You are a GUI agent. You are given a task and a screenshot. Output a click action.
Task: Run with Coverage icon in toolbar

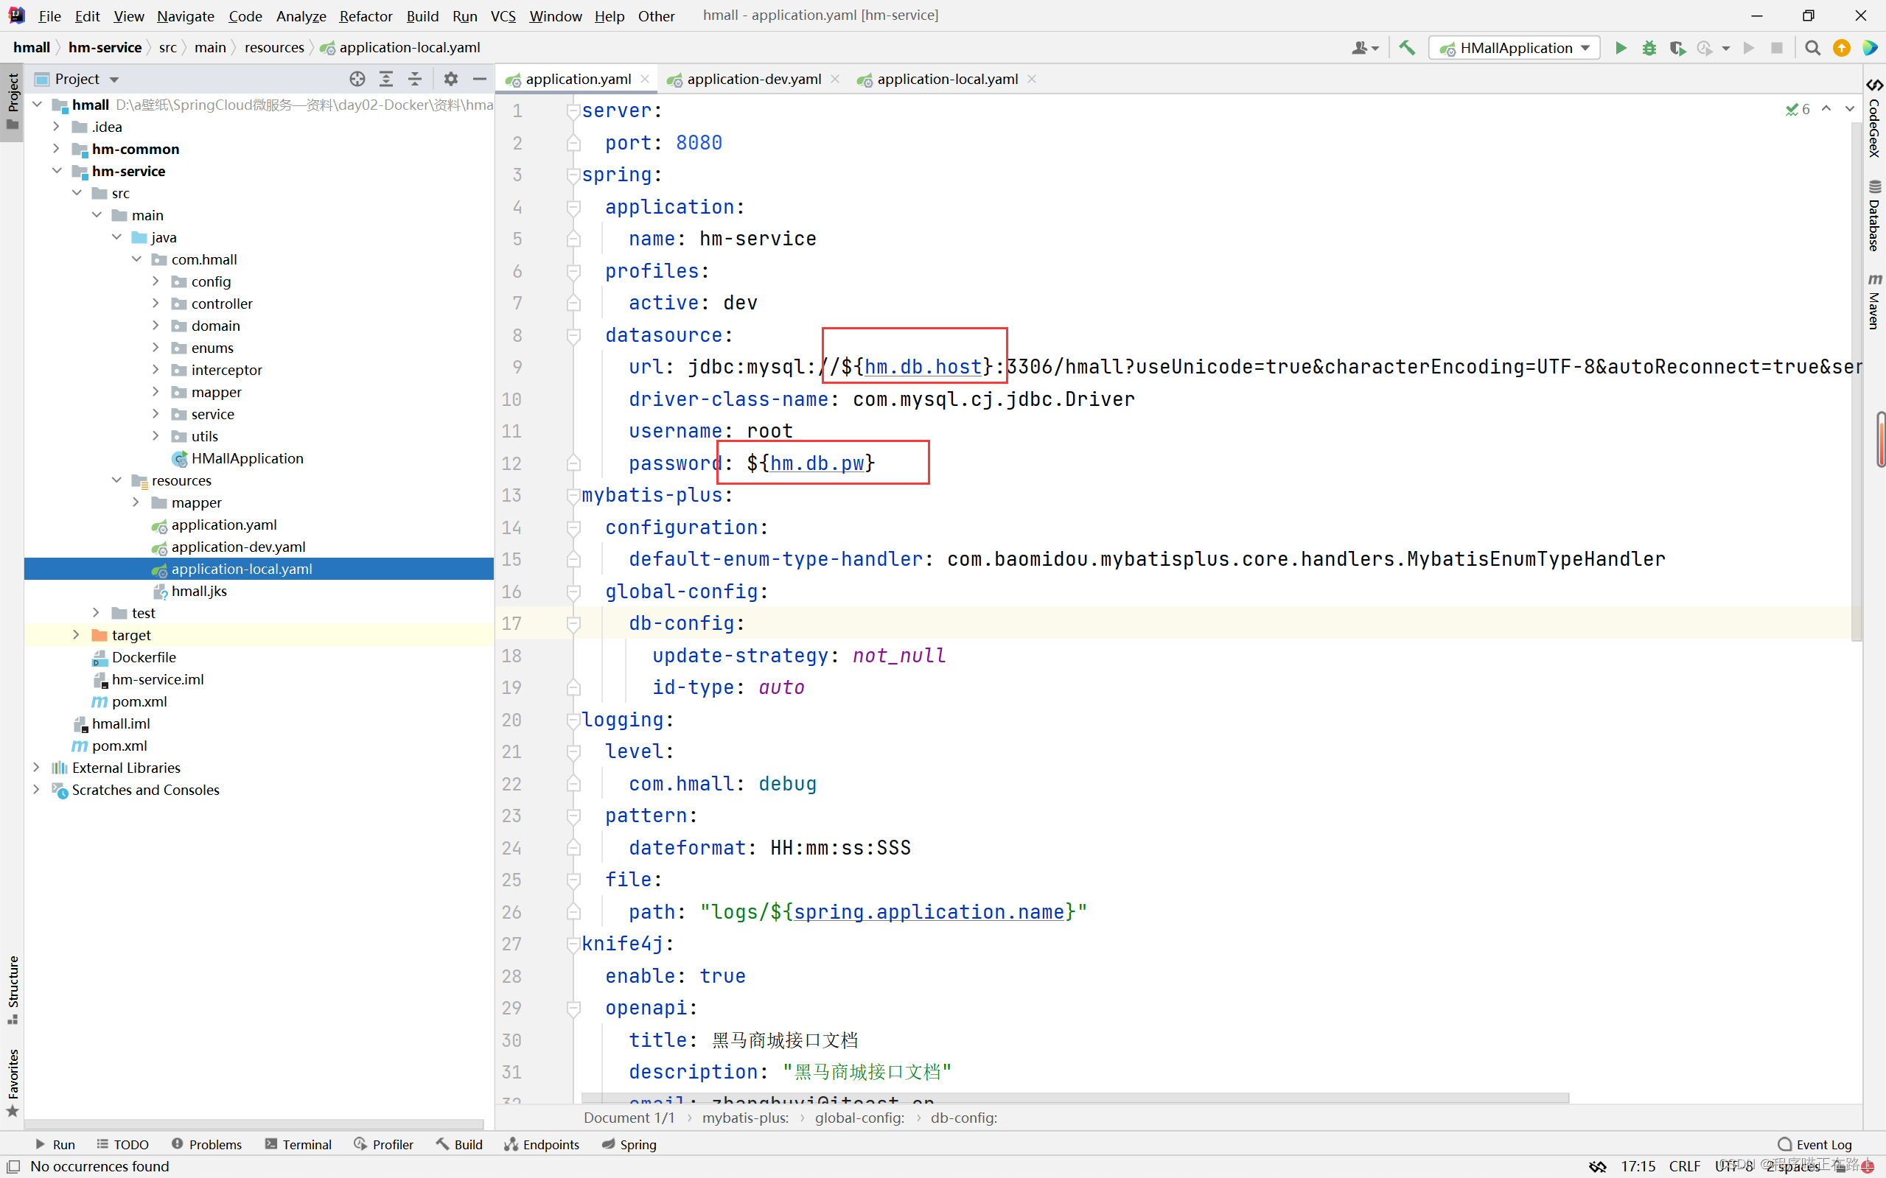(x=1677, y=49)
